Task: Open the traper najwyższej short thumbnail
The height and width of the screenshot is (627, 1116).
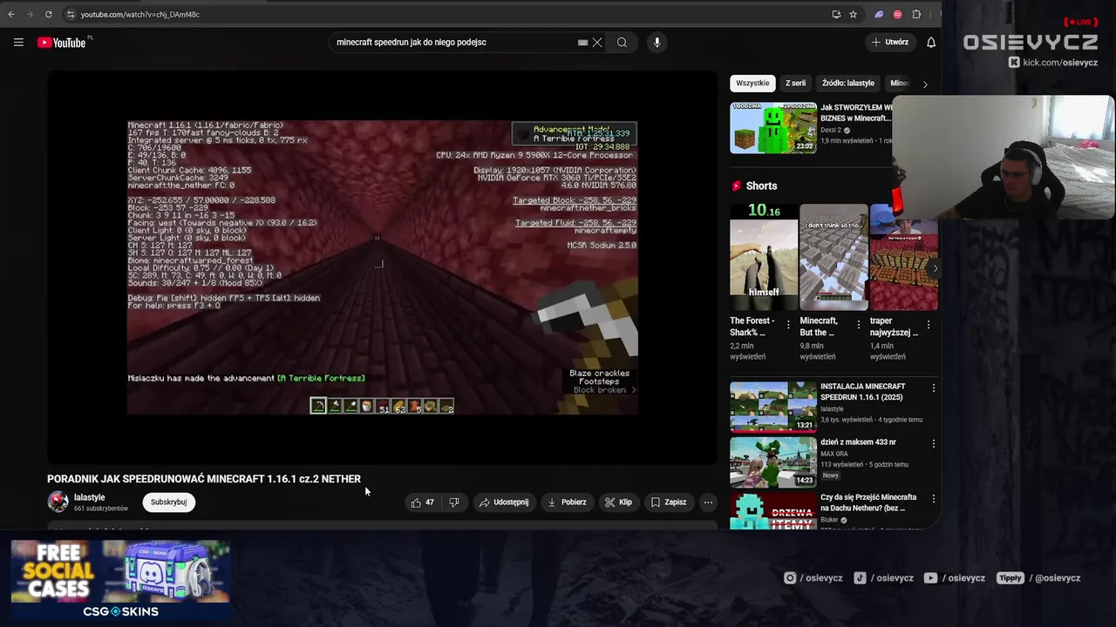Action: (904, 257)
